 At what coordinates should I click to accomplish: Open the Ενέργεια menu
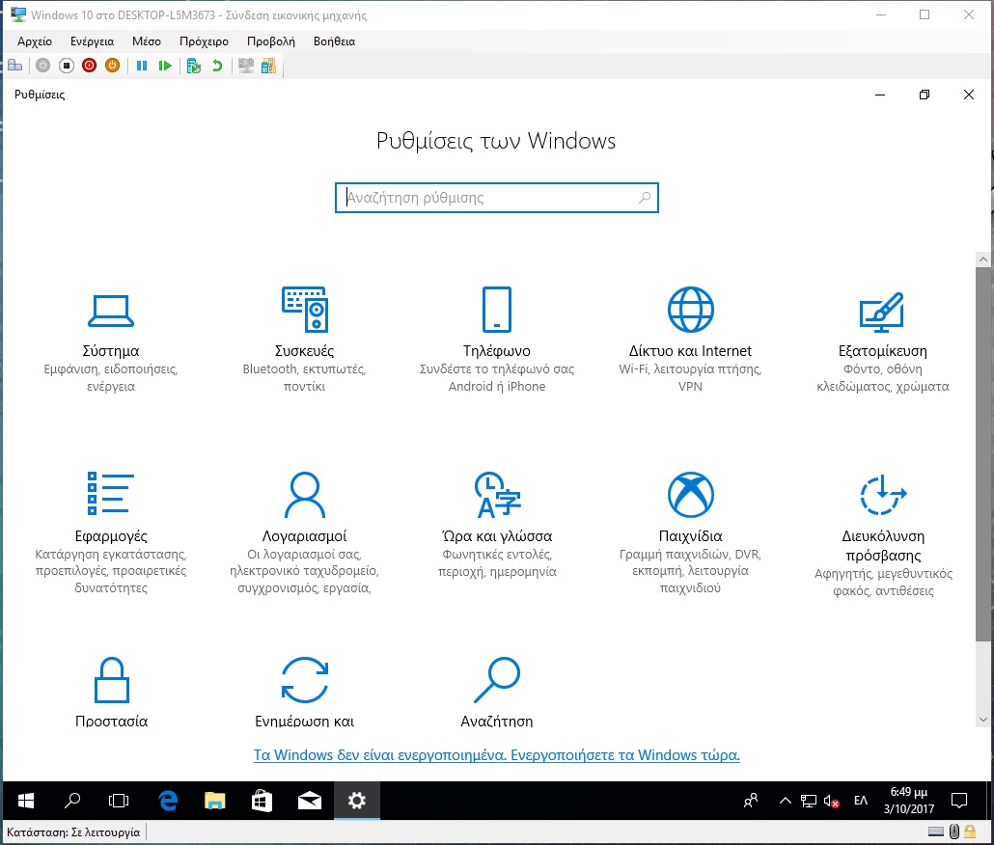tap(92, 41)
